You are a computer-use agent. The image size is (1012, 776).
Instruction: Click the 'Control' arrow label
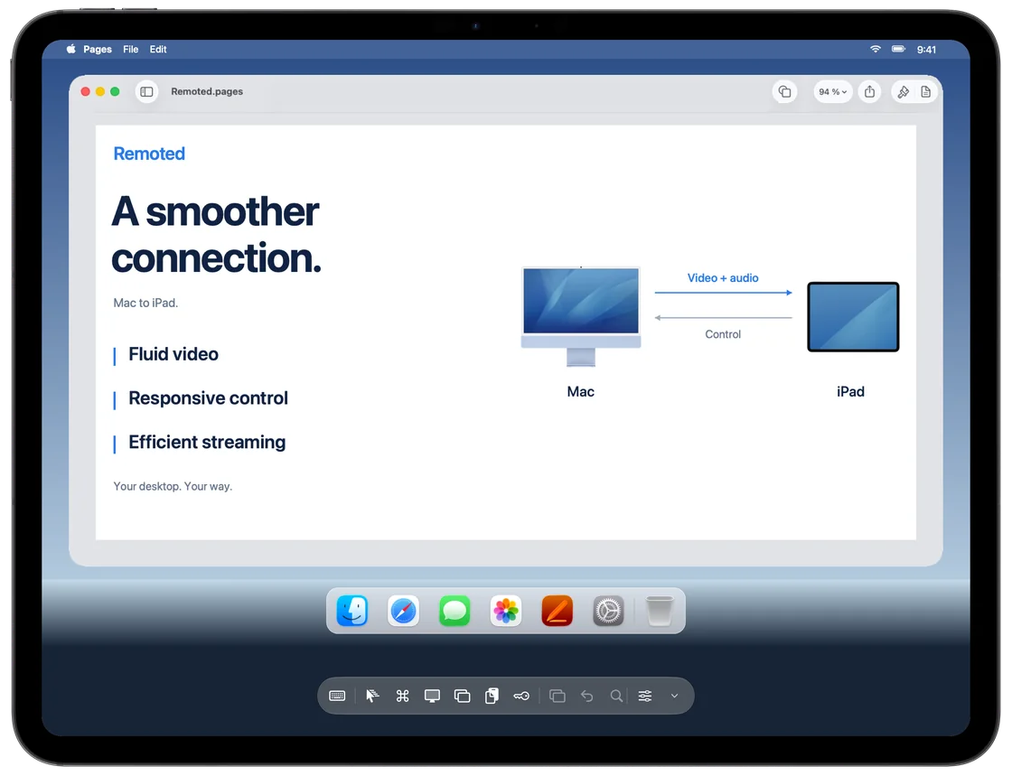pos(722,334)
